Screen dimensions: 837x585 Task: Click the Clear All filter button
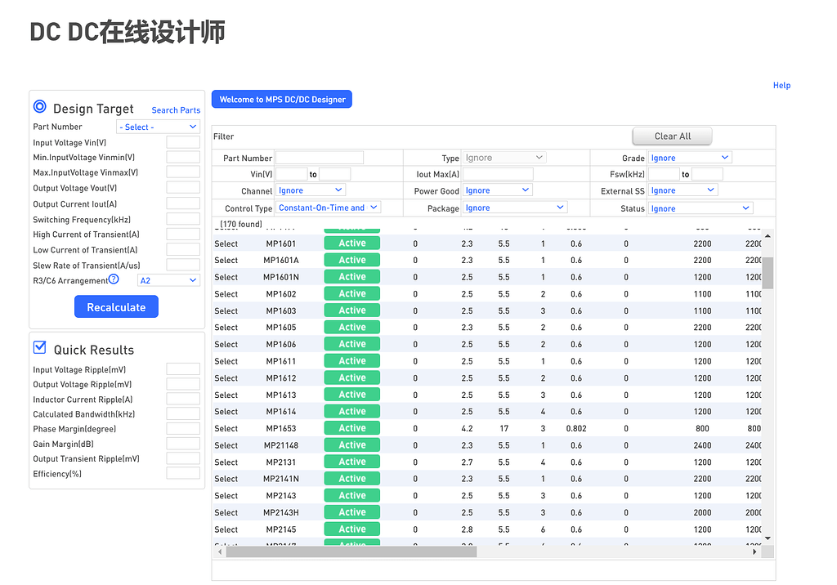671,136
